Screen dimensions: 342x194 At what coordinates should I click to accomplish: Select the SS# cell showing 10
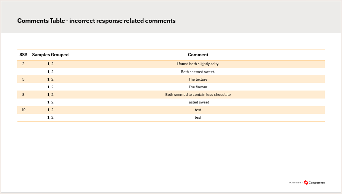(x=23, y=110)
